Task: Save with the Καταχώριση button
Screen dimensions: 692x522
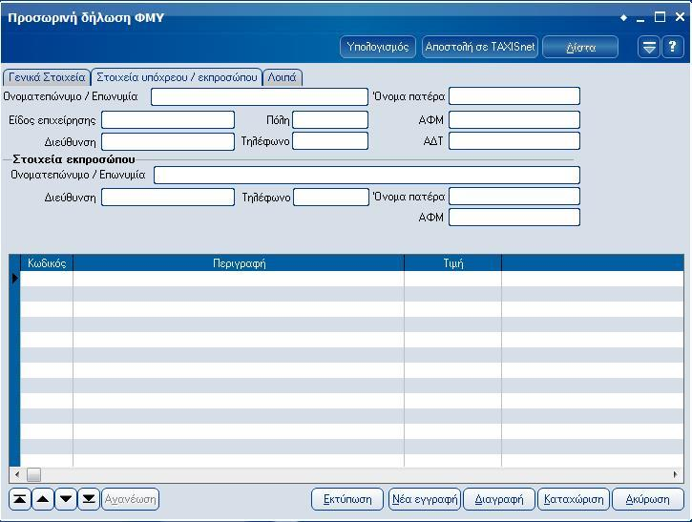Action: pyautogui.click(x=574, y=499)
